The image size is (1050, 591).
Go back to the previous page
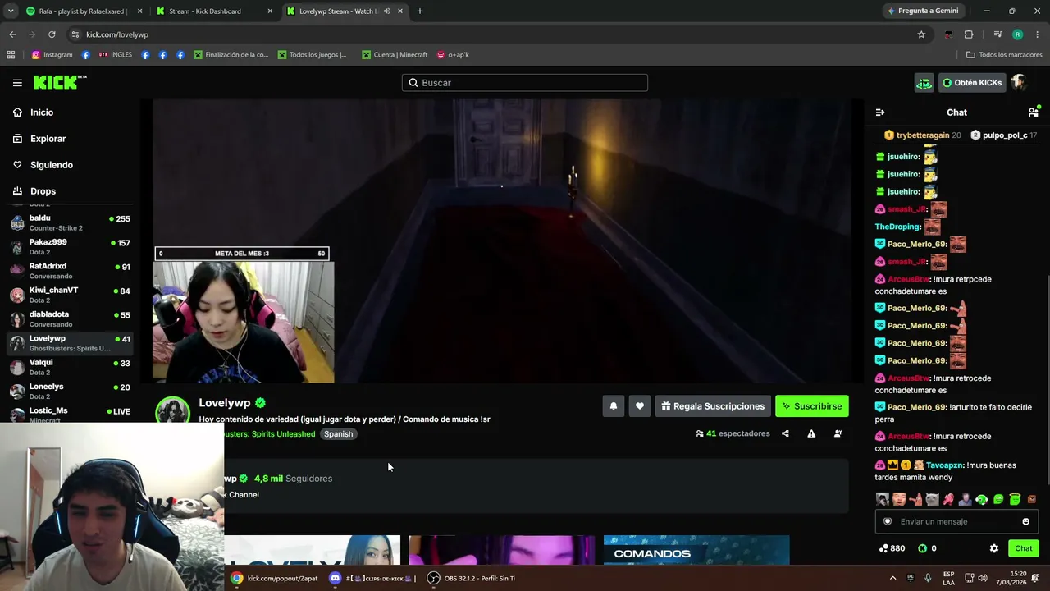point(12,34)
